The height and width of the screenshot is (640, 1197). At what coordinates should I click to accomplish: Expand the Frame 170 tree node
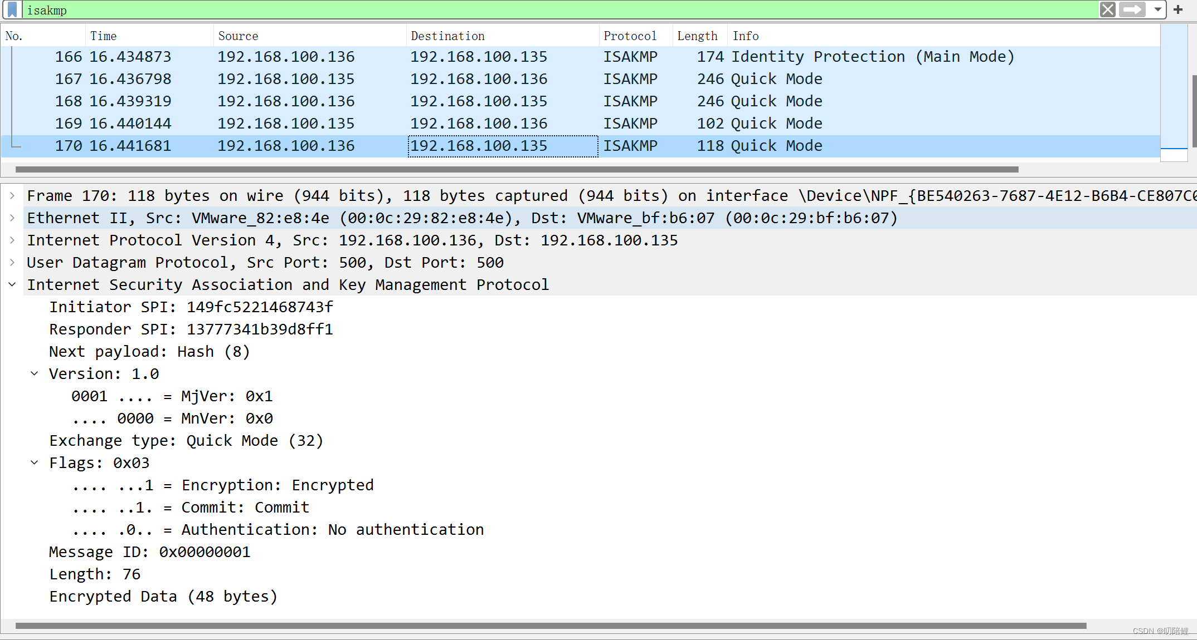click(x=12, y=196)
